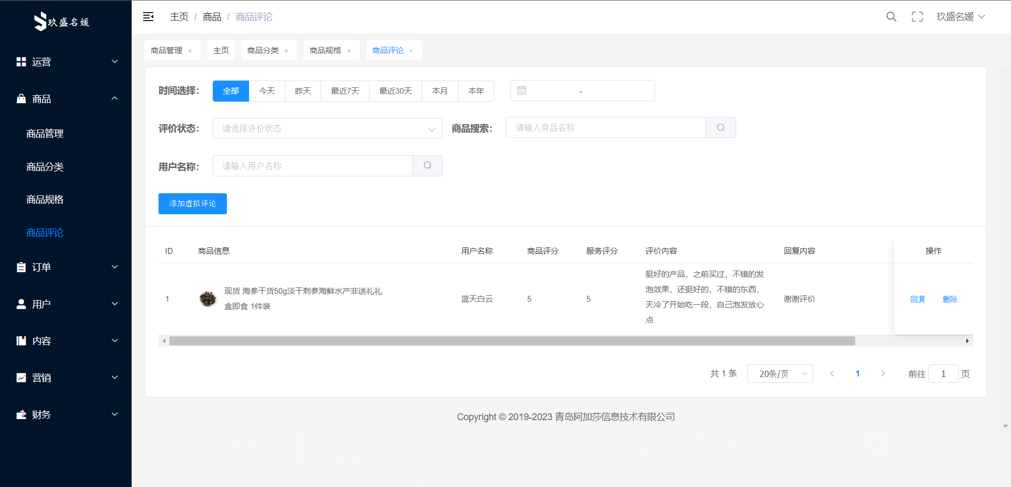Close the 商品管理 tab
This screenshot has height=487, width=1011.
coord(190,51)
